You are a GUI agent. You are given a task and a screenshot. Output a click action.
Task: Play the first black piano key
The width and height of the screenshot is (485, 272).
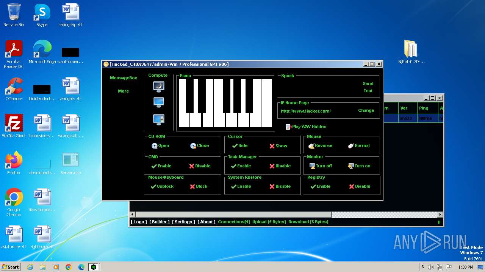(189, 96)
